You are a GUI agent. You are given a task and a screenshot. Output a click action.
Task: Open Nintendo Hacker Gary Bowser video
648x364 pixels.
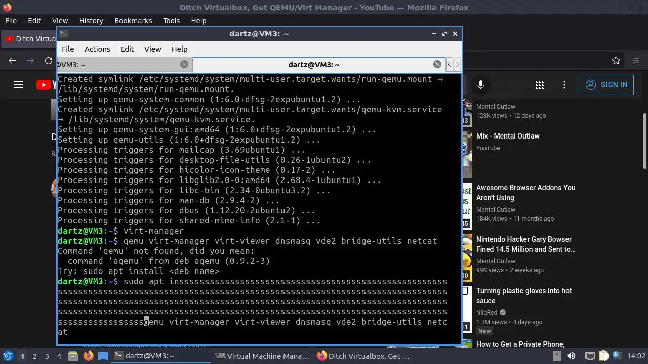(526, 244)
